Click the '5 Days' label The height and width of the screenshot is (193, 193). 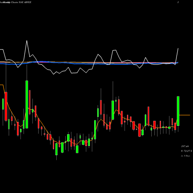click(x=187, y=156)
